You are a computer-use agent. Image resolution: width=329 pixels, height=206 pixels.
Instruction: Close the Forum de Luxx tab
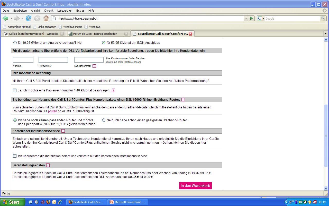[126, 34]
